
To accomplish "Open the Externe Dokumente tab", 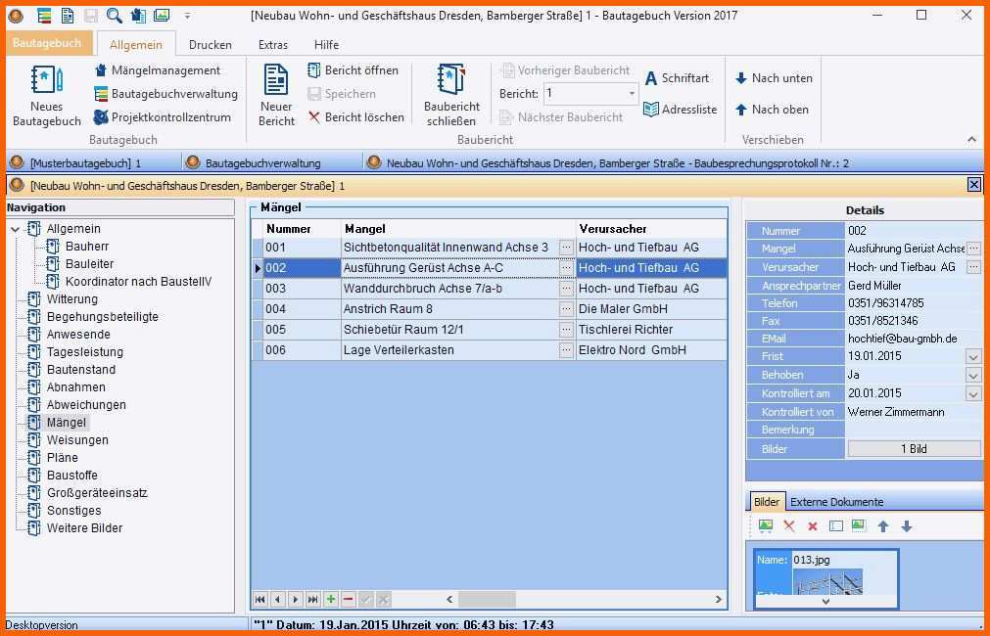I will click(x=836, y=502).
